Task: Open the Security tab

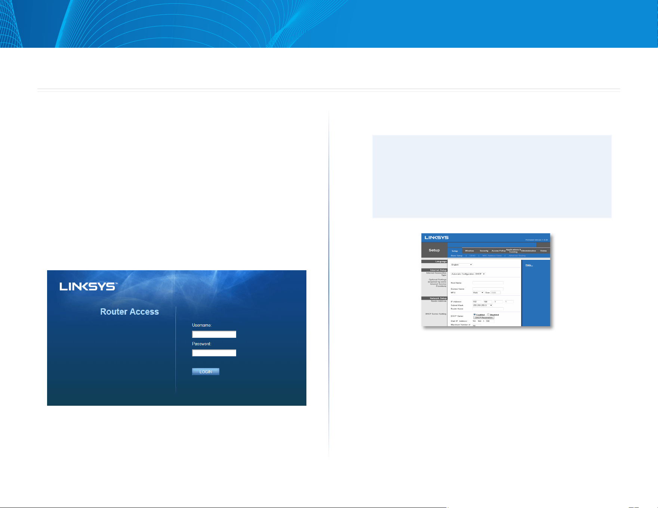Action: point(484,251)
